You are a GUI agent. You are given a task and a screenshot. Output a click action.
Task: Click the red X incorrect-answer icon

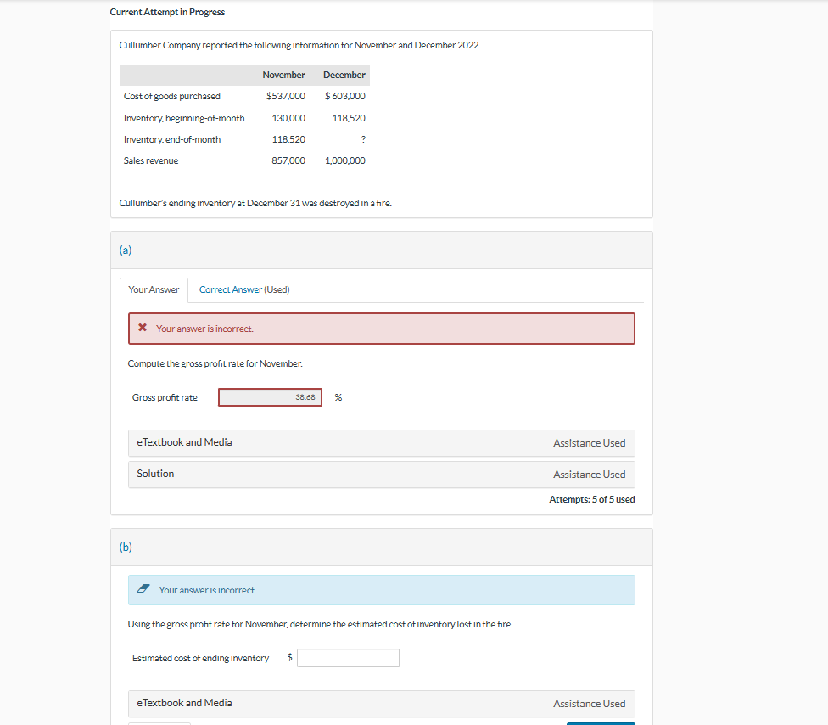[x=141, y=329]
